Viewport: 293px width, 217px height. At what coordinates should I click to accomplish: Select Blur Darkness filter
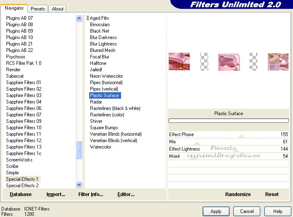pos(103,37)
